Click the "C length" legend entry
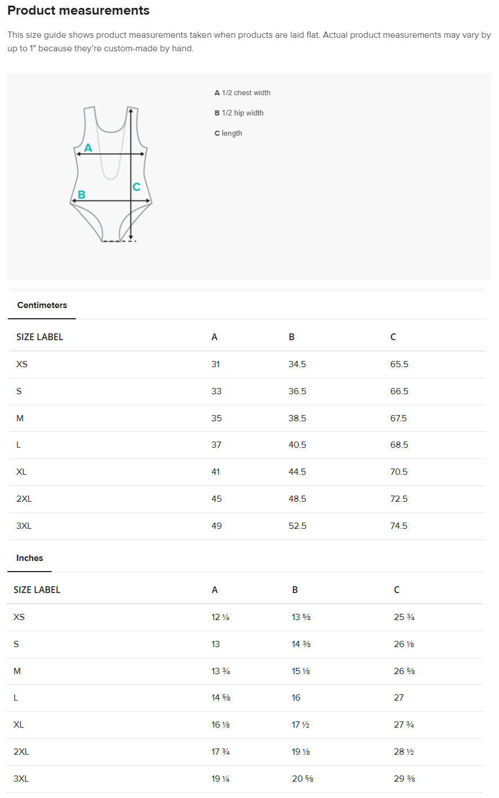 (x=229, y=133)
